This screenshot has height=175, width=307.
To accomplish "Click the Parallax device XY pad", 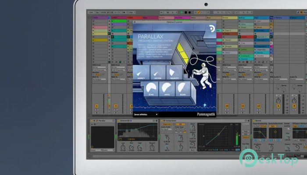I will [x=102, y=137].
